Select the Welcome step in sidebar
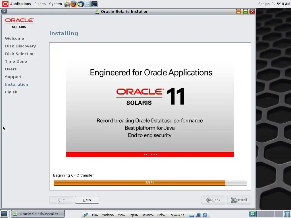This screenshot has height=218, width=291. coord(14,38)
